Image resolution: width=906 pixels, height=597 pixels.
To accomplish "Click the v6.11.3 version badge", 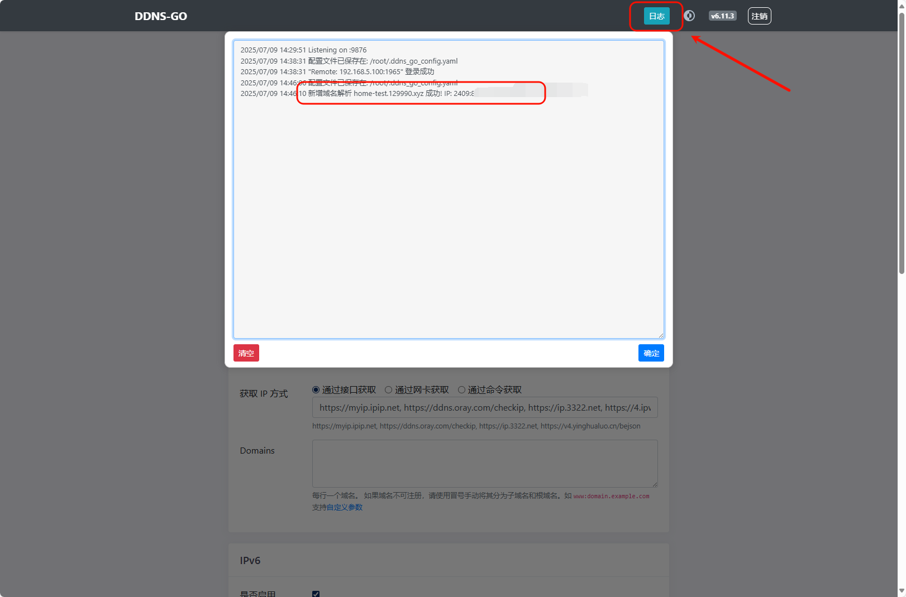I will click(722, 16).
